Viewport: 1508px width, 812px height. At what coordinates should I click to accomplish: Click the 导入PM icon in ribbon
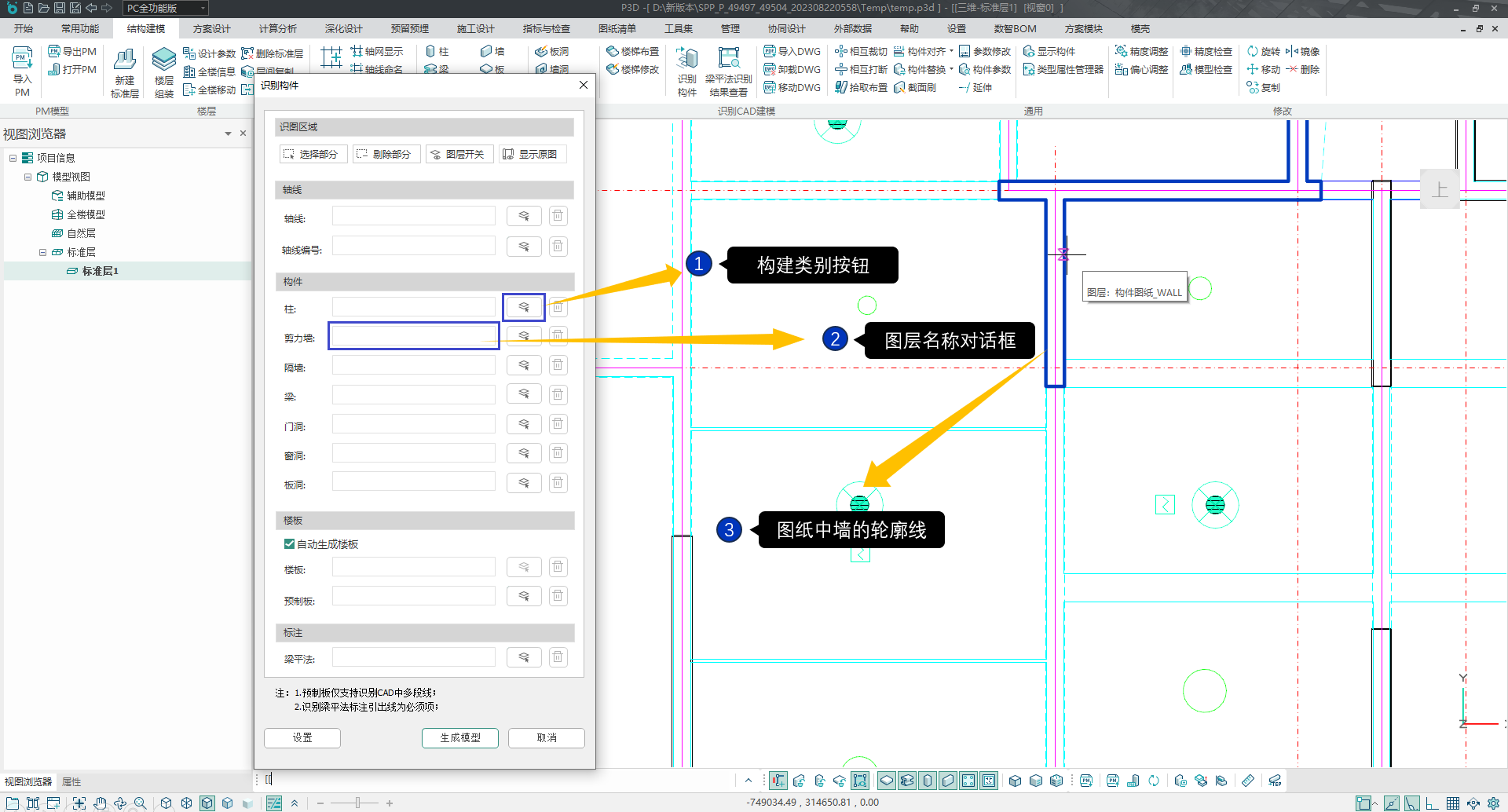(x=22, y=71)
